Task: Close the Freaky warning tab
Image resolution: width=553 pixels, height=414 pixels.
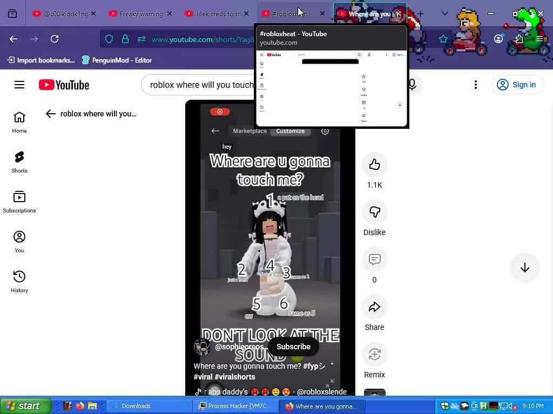Action: point(170,13)
